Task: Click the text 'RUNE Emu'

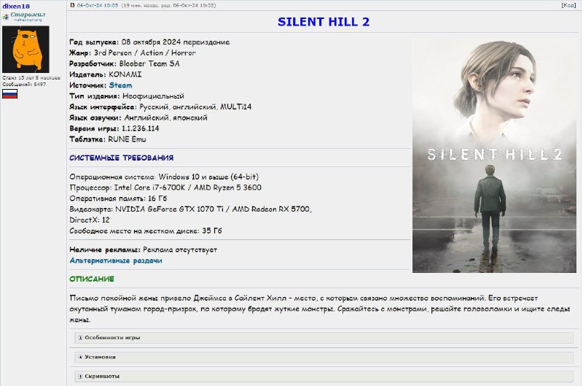Action: pos(127,139)
